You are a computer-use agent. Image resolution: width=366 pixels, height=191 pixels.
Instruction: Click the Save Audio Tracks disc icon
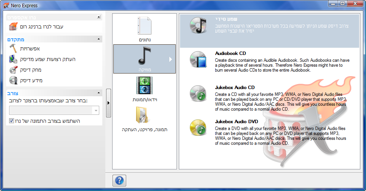click(13, 59)
